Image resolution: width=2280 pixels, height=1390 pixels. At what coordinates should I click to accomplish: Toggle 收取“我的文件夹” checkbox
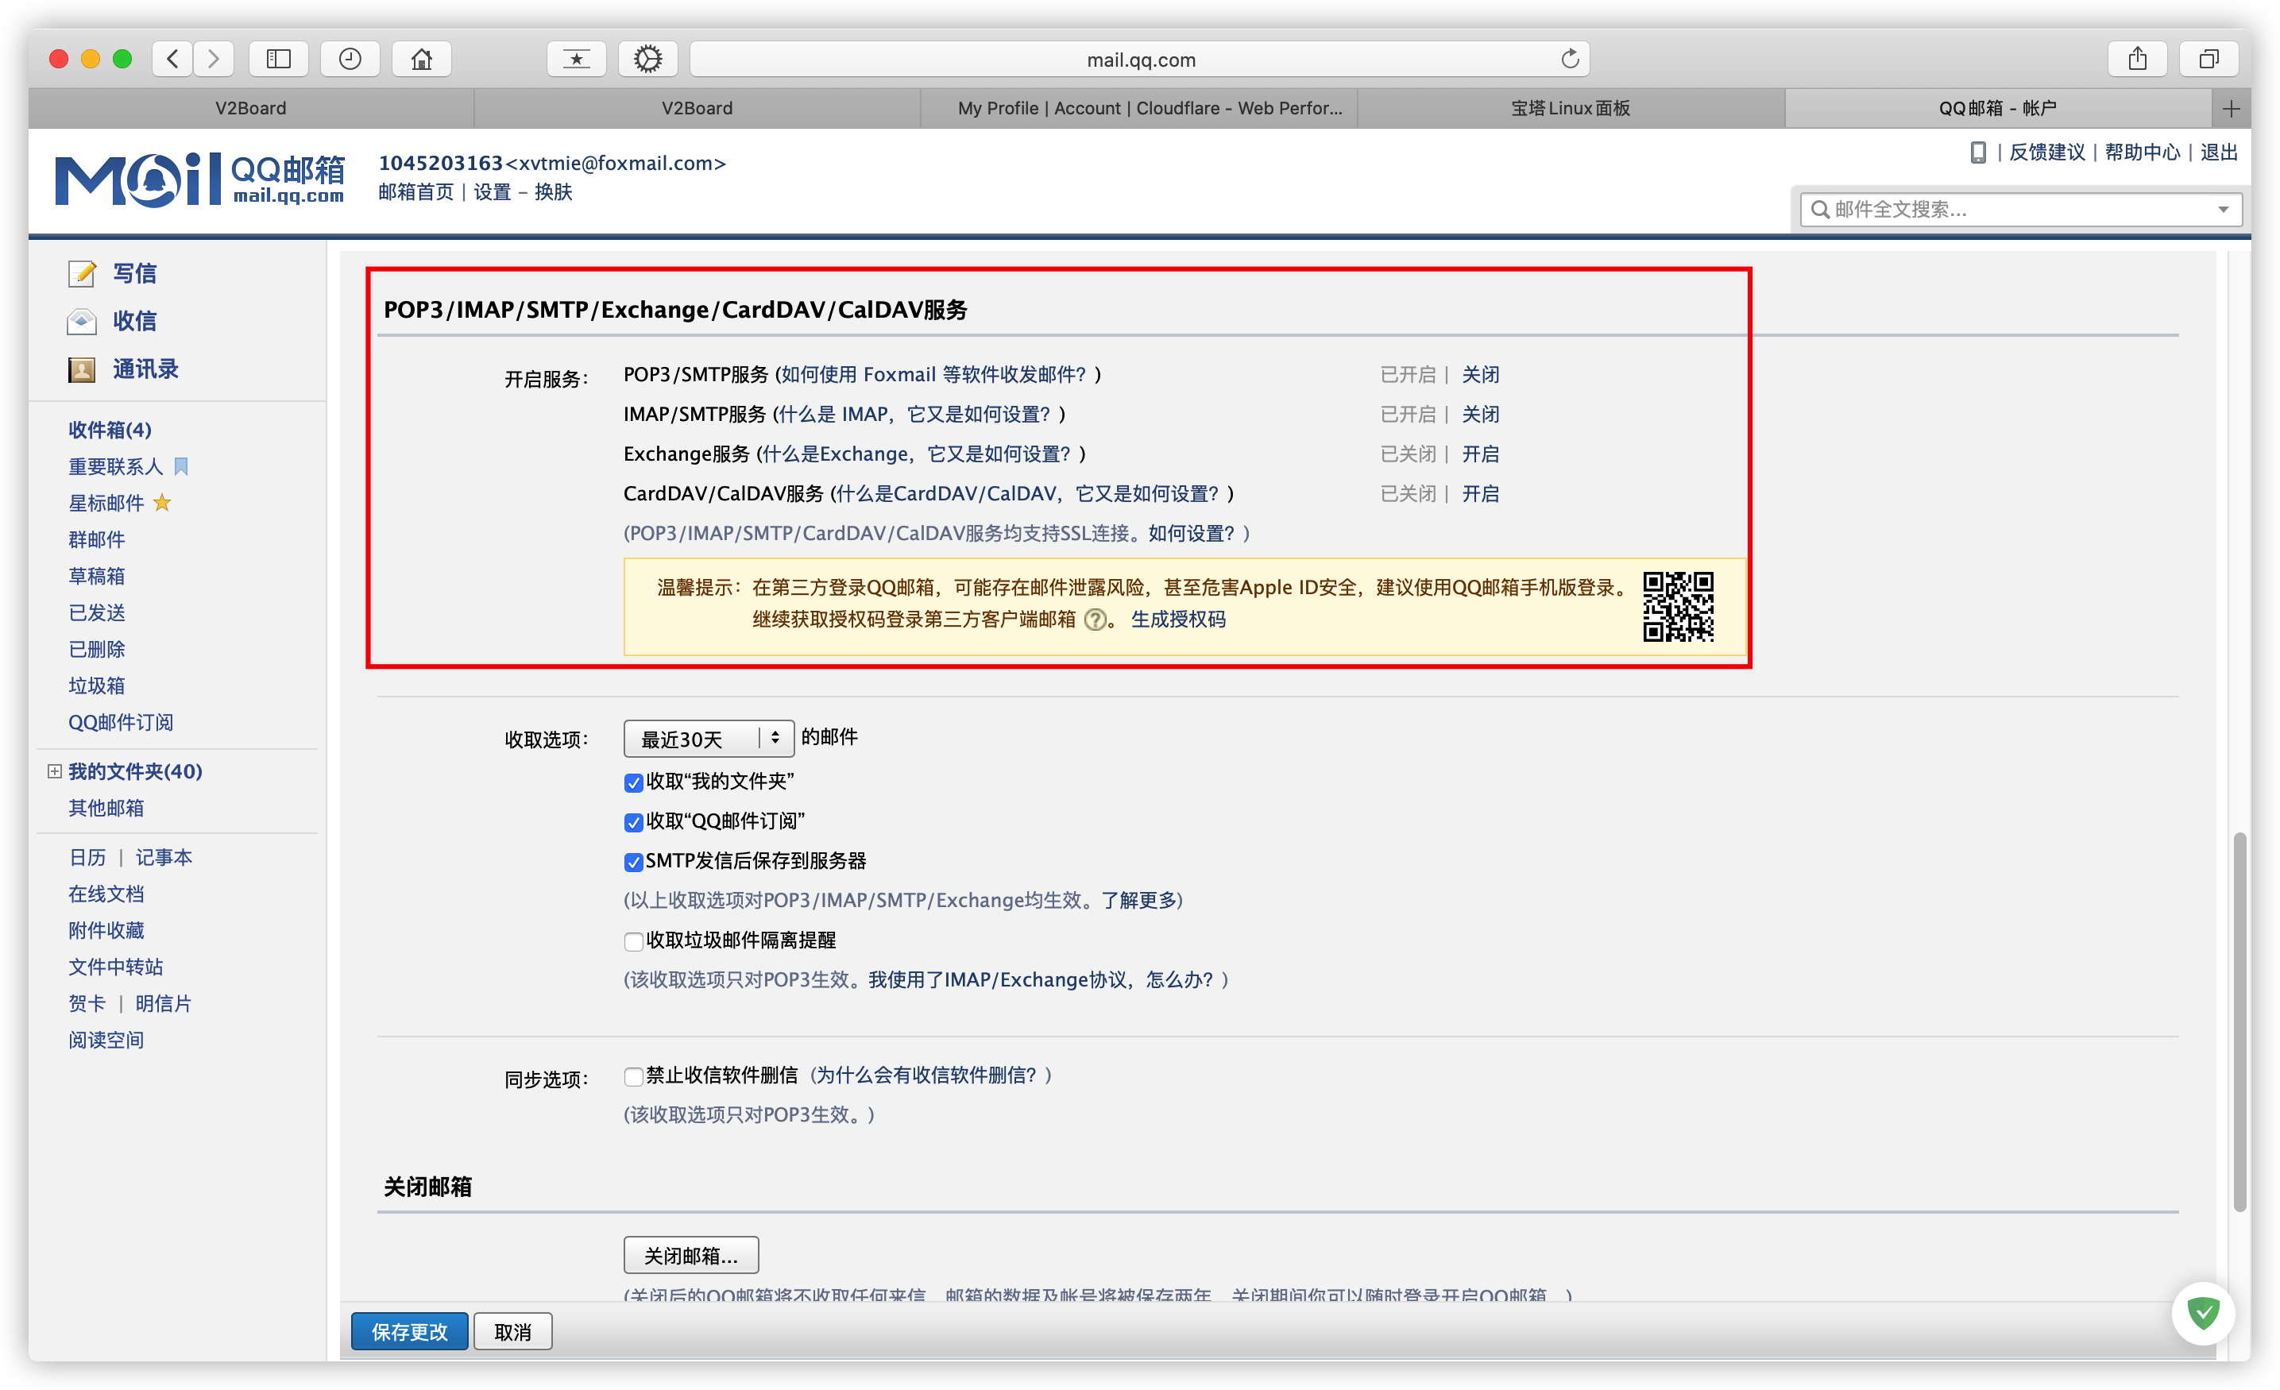633,783
